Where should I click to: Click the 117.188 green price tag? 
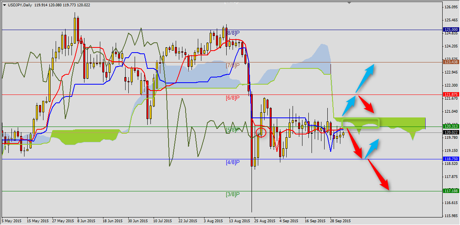(451, 191)
